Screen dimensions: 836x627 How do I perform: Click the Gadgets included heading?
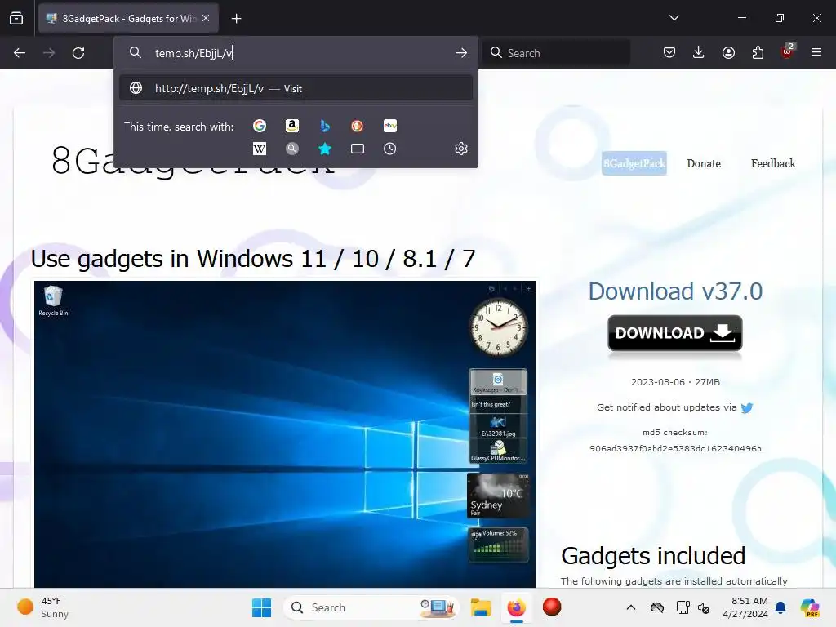click(653, 555)
